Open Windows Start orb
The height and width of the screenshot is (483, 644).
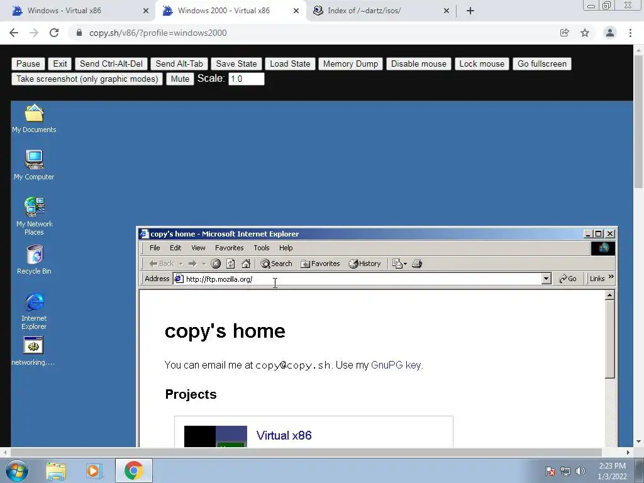(x=17, y=470)
